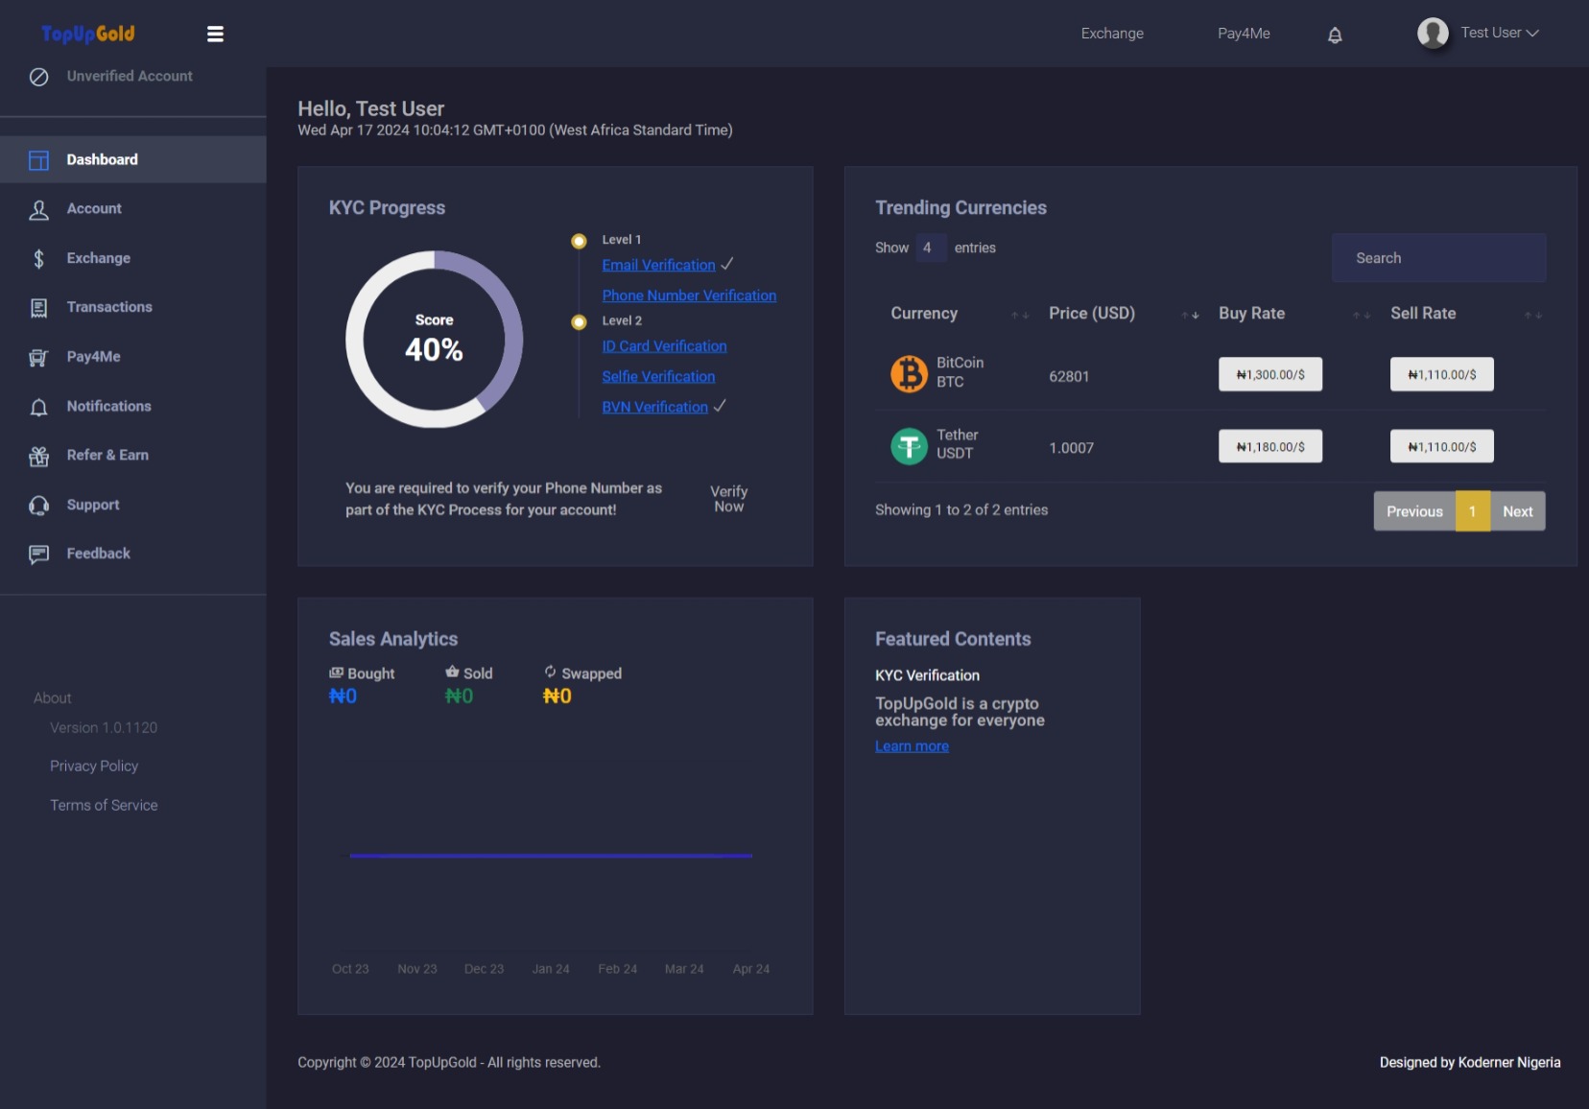Expand the Test User dropdown chevron
The height and width of the screenshot is (1109, 1589).
pyautogui.click(x=1532, y=33)
